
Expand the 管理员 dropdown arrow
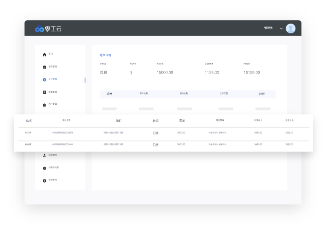(x=281, y=29)
